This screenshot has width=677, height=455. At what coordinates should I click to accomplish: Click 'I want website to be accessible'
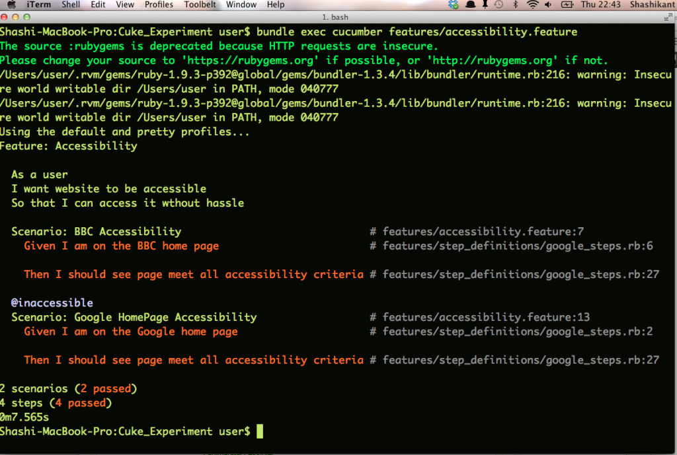pyautogui.click(x=109, y=189)
